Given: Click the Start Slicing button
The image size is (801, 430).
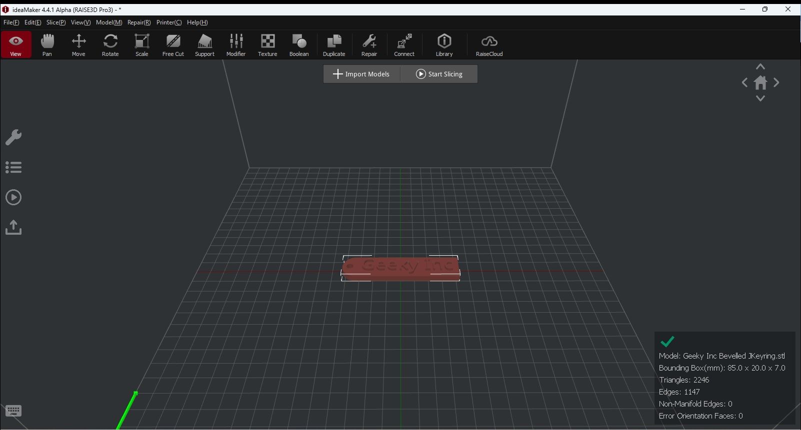Looking at the screenshot, I should (439, 74).
